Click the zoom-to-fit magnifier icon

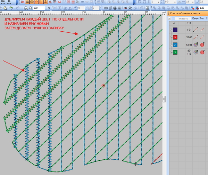coord(26,8)
